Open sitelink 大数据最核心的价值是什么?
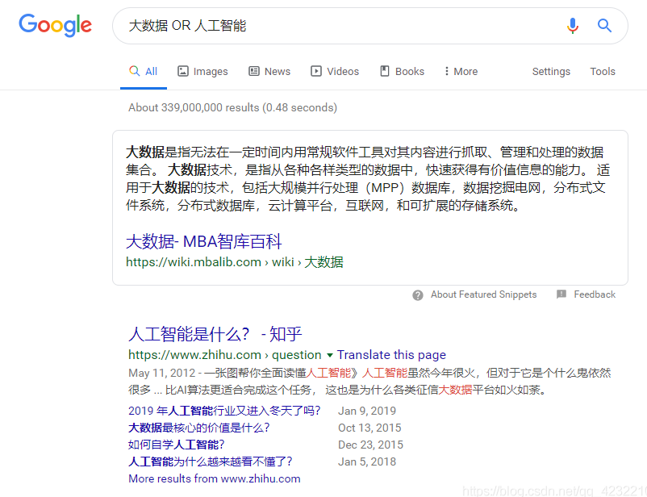The width and height of the screenshot is (647, 497). click(199, 428)
